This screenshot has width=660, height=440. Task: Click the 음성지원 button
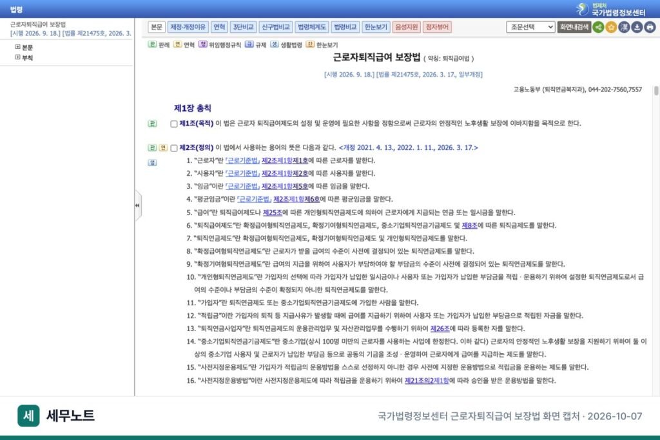[x=407, y=27]
